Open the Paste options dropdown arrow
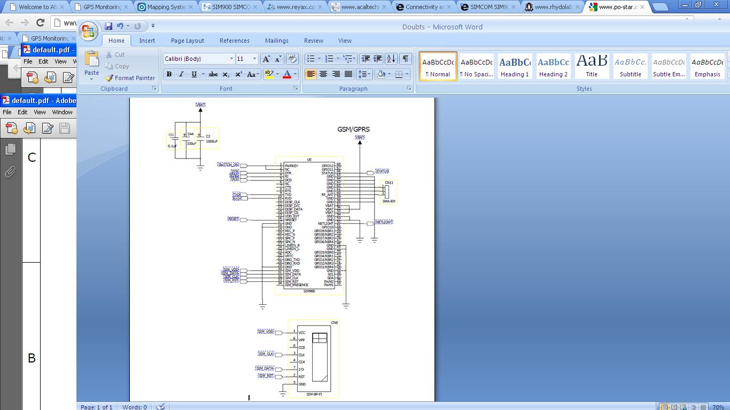 pos(91,80)
